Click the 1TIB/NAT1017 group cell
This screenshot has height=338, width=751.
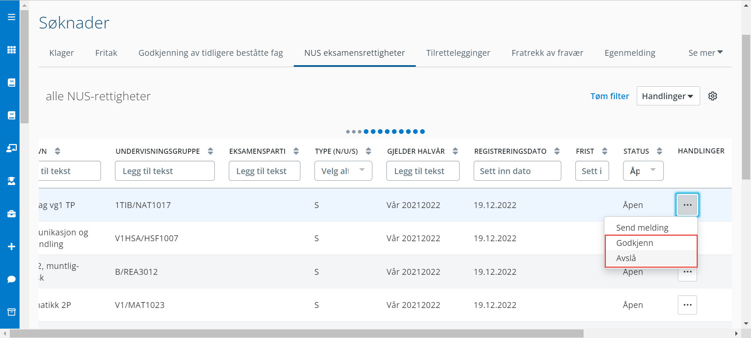click(143, 205)
